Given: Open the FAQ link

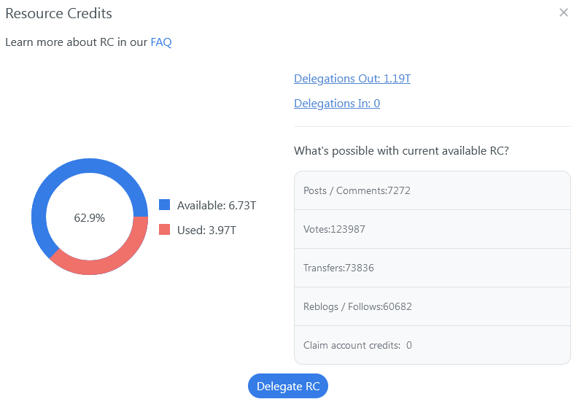Looking at the screenshot, I should [x=160, y=42].
